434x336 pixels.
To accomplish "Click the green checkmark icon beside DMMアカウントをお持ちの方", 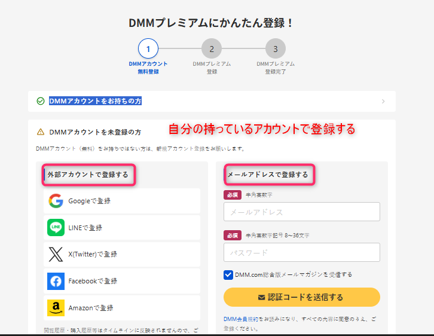I will point(41,101).
